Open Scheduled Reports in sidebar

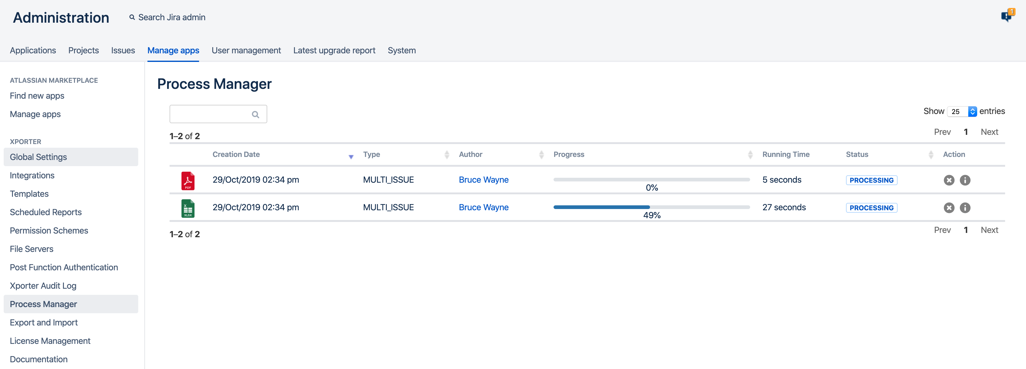pyautogui.click(x=45, y=212)
